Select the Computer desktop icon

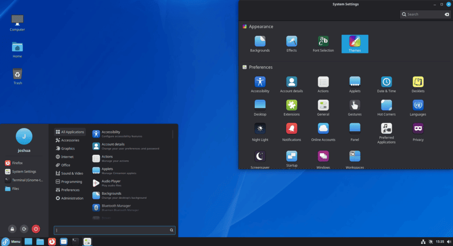pos(17,23)
